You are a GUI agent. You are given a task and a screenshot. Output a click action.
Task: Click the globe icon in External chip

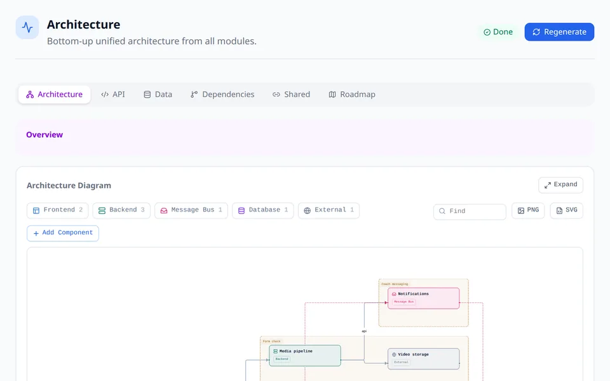[307, 211]
